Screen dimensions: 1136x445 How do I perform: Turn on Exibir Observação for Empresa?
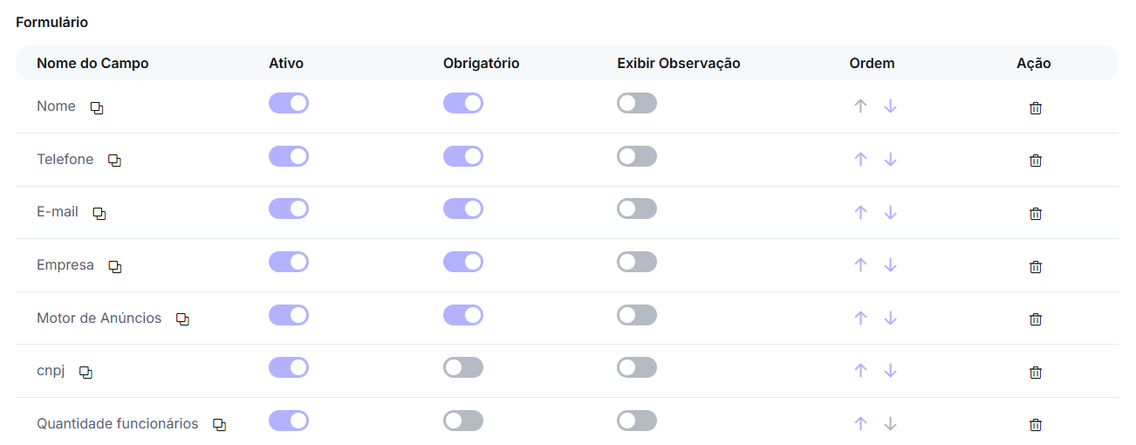[637, 262]
